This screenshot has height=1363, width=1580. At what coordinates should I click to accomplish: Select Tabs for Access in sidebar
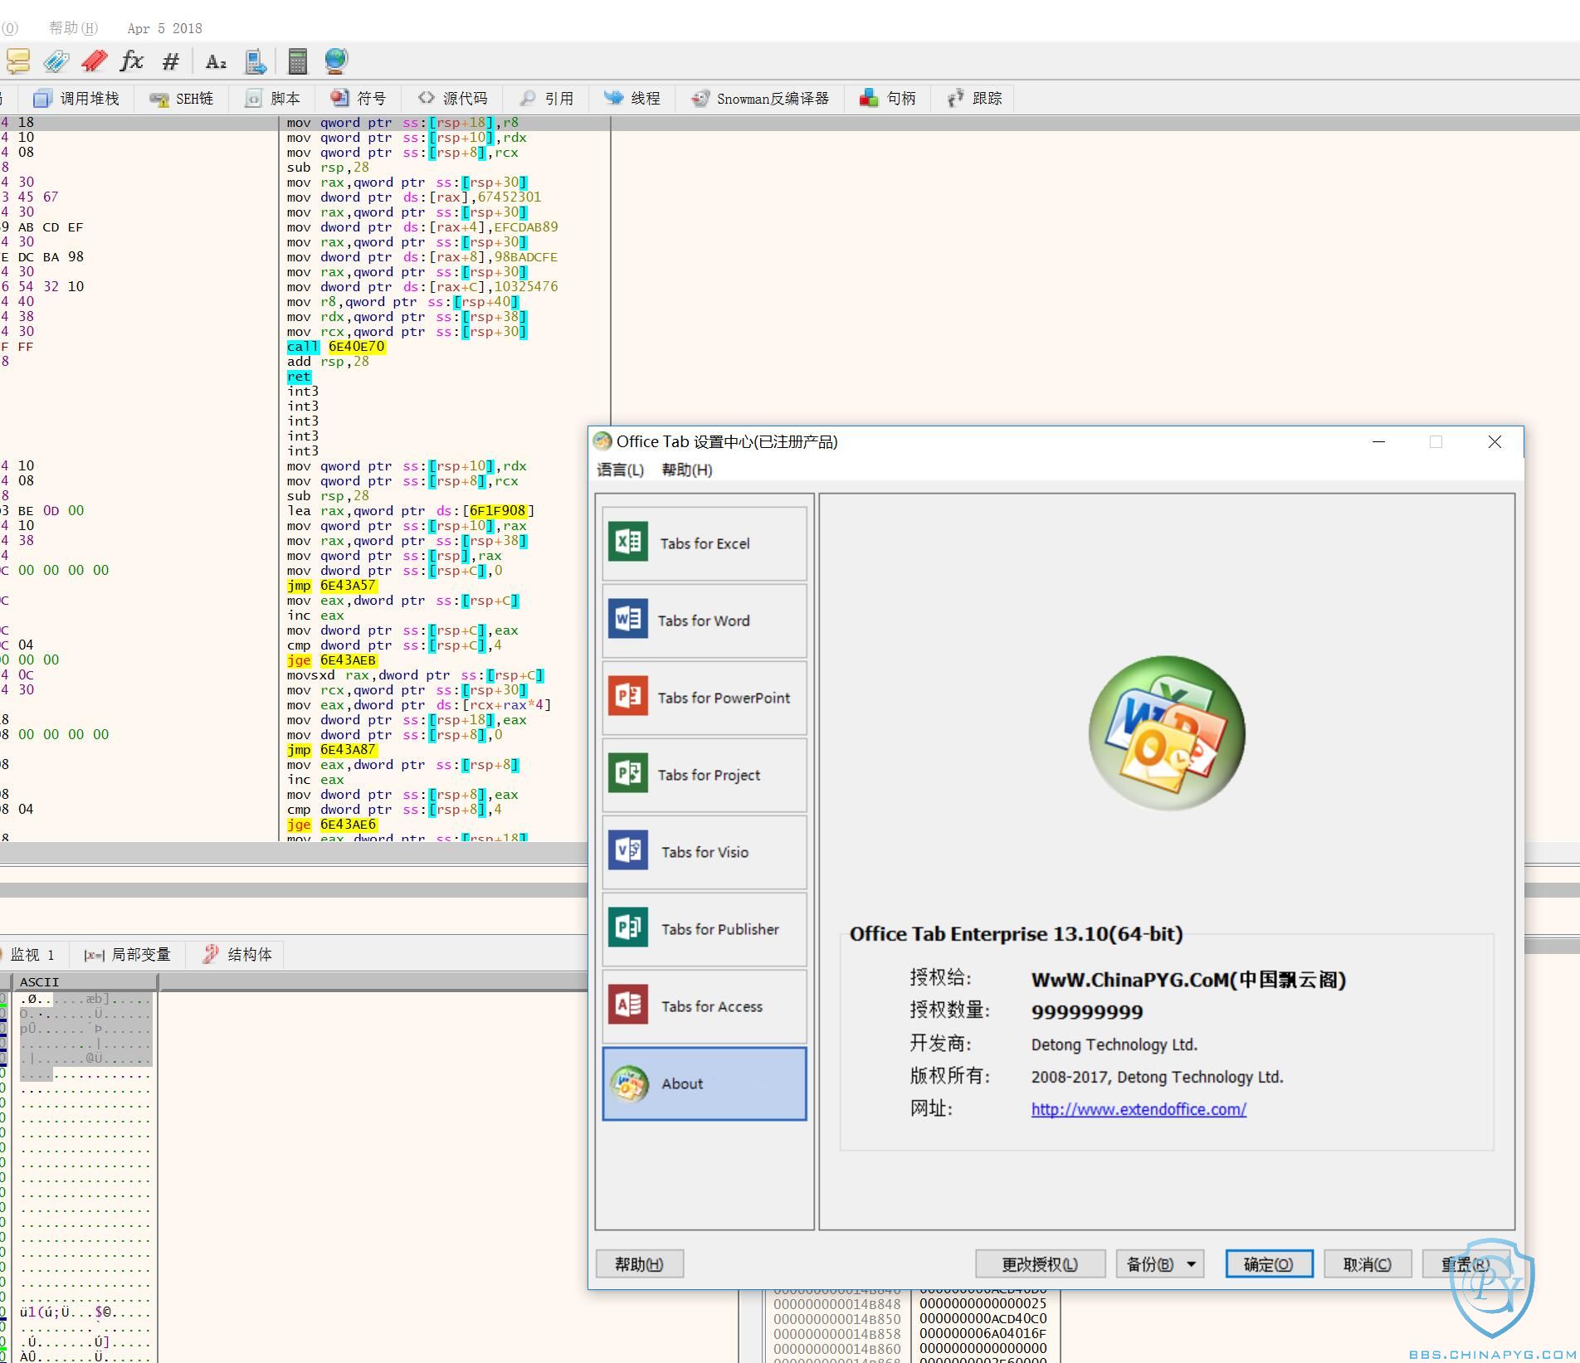pos(705,1006)
